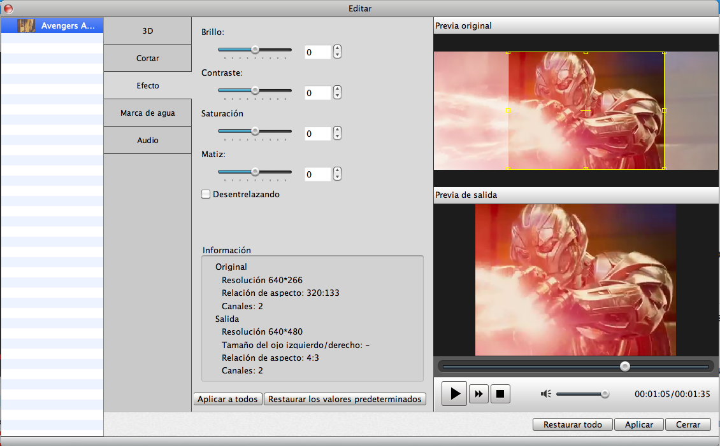The image size is (720, 446).
Task: Select the Avengers video thumbnail in list
Action: (x=26, y=25)
